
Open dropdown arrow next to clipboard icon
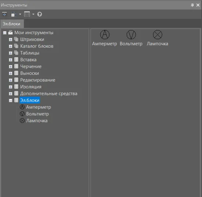(20, 14)
